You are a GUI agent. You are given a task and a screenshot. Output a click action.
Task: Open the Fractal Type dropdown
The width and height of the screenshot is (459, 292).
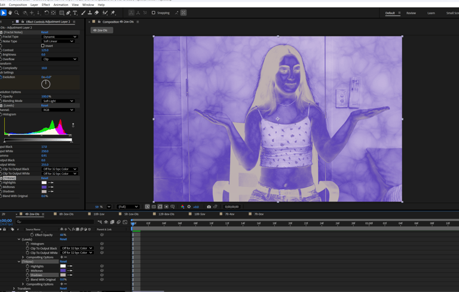pyautogui.click(x=59, y=37)
